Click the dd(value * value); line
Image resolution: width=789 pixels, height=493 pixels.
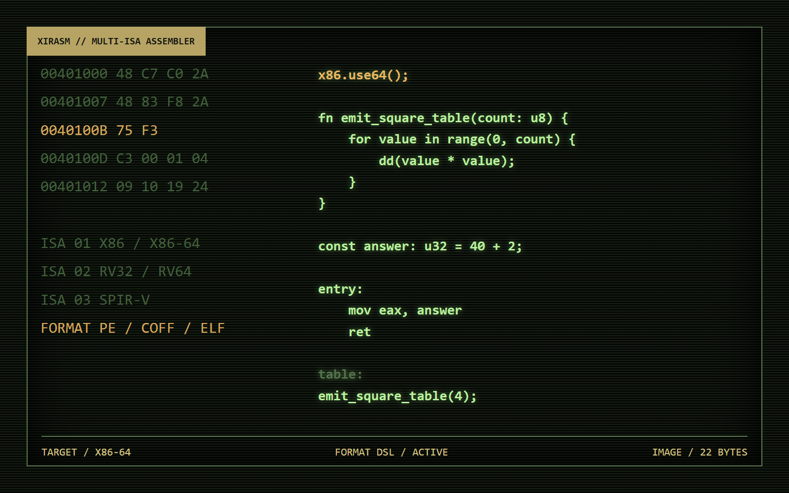tap(447, 161)
